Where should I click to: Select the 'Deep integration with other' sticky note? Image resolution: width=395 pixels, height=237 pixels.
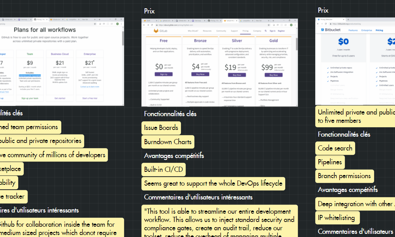(x=355, y=204)
